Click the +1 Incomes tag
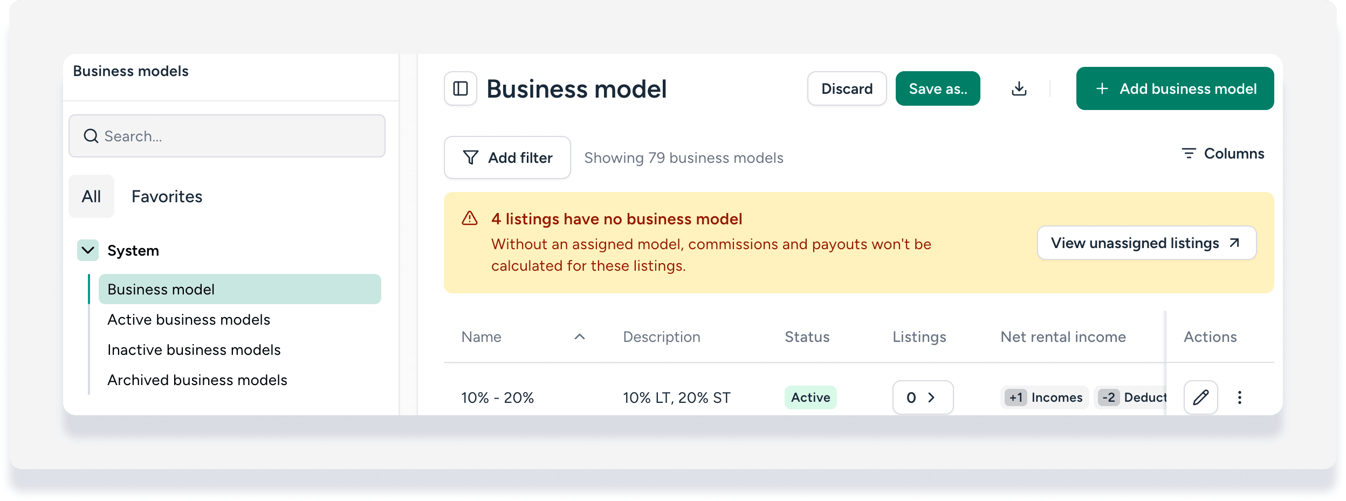The height and width of the screenshot is (501, 1346). click(x=1045, y=397)
